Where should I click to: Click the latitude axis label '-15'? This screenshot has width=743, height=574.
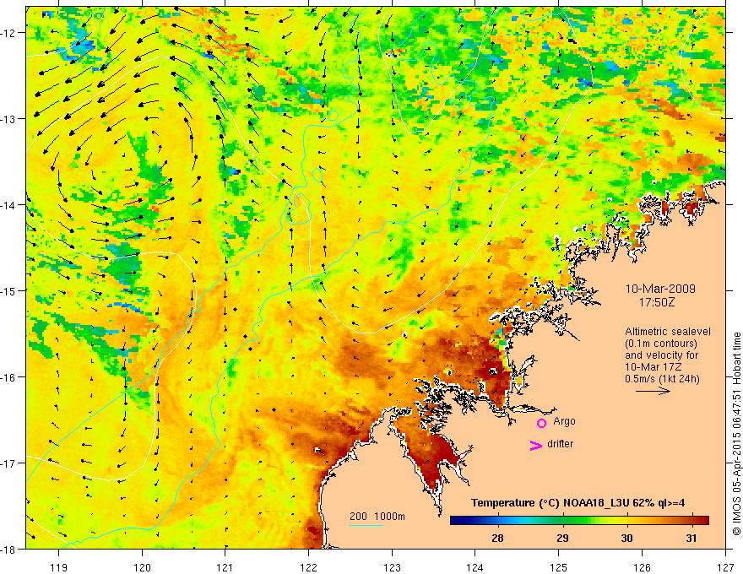9,290
